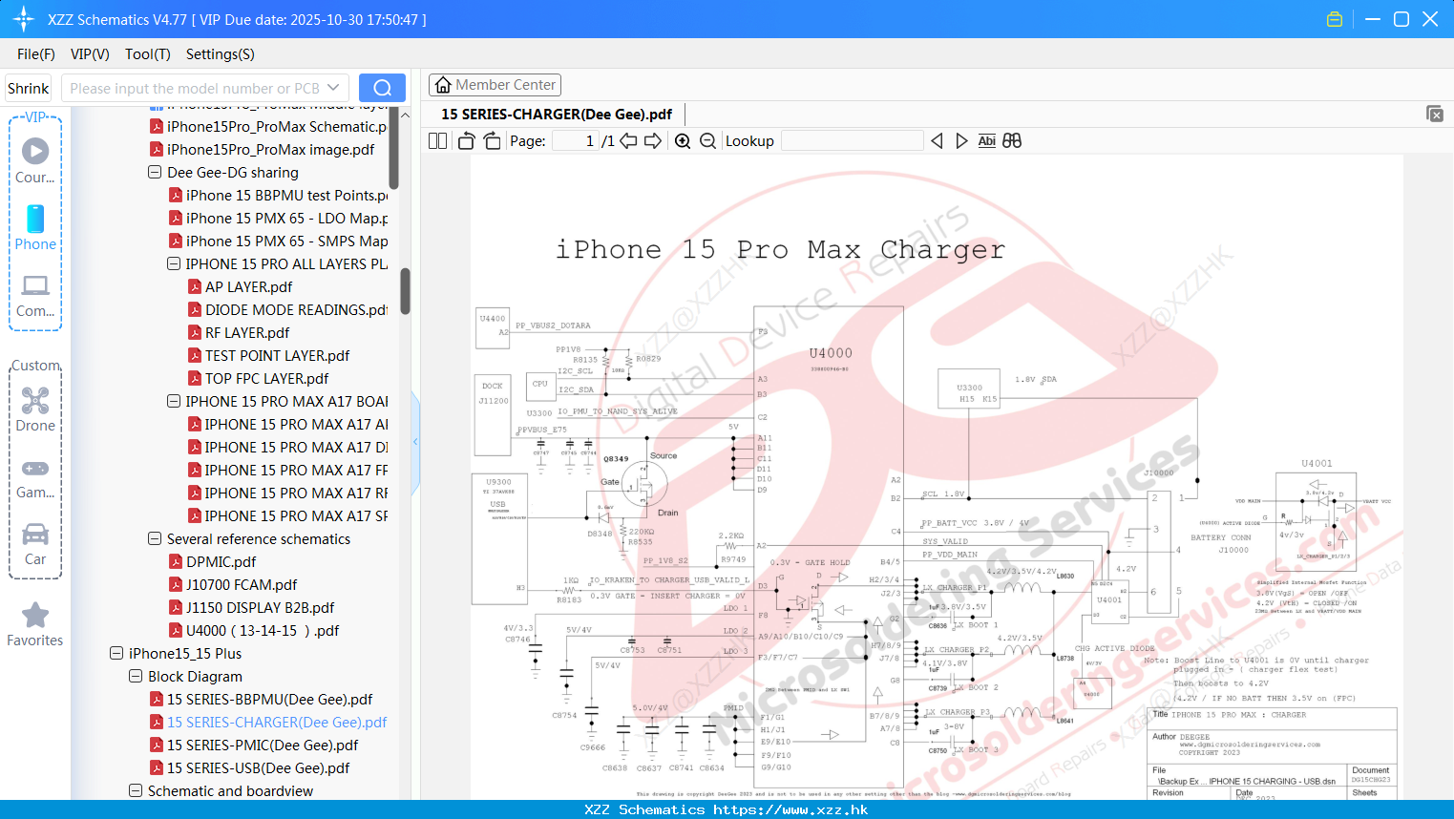
Task: Click the Lookup text field
Action: click(x=852, y=140)
